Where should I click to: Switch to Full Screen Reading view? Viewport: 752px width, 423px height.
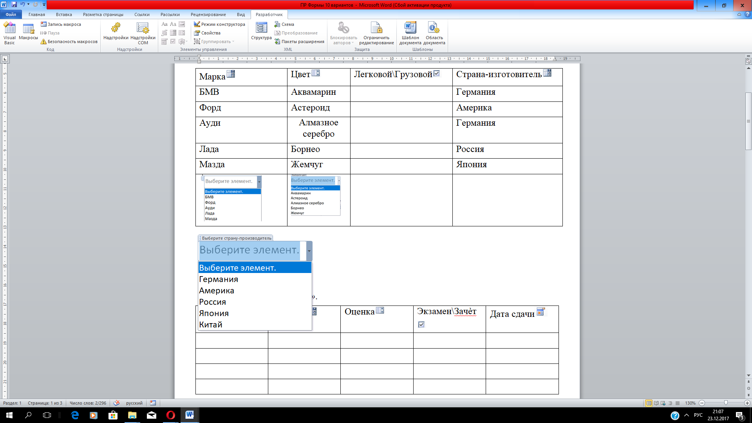pos(656,403)
